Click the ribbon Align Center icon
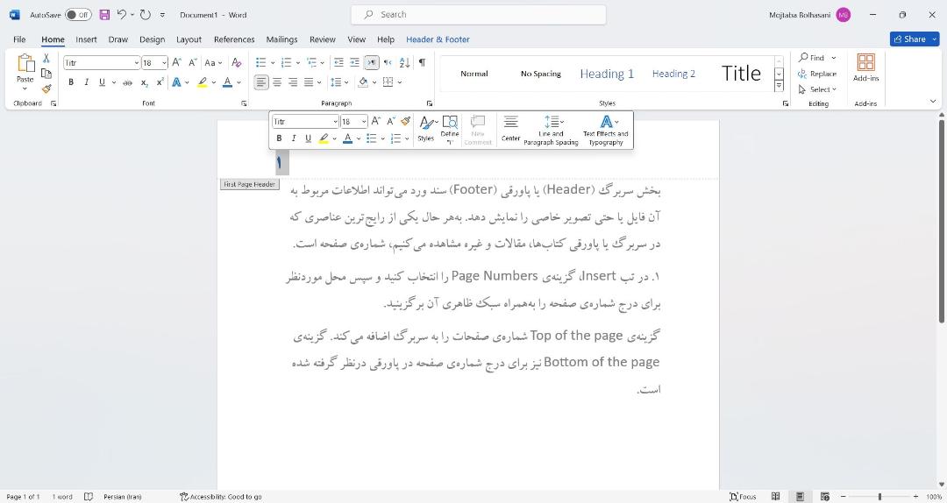Viewport: 947px width, 503px height. click(276, 82)
